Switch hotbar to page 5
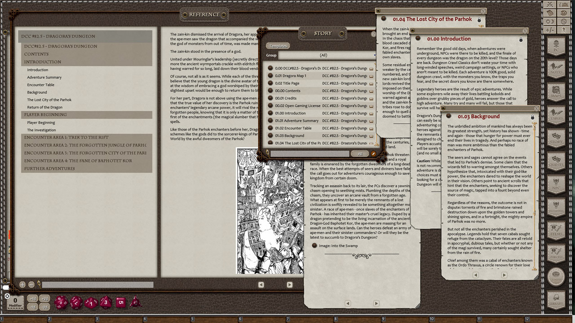 (x=192, y=319)
